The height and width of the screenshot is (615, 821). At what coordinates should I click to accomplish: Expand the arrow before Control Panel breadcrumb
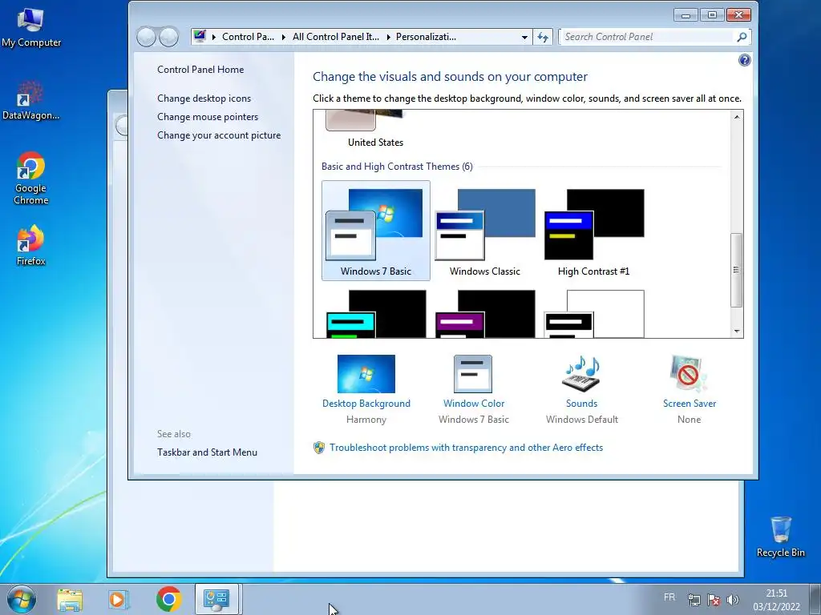213,37
